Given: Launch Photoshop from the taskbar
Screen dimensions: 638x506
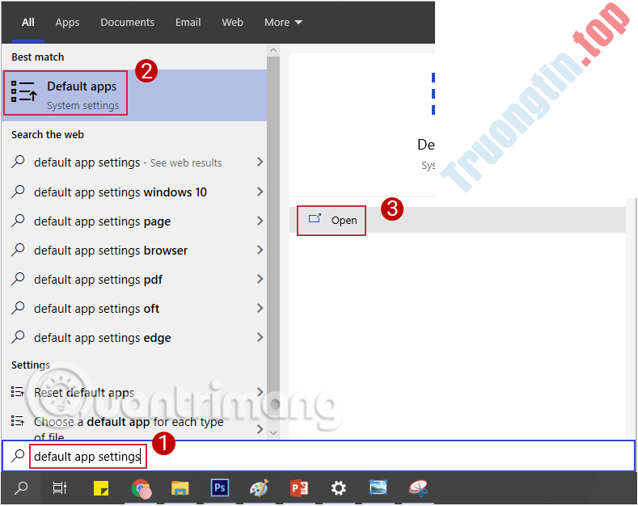Looking at the screenshot, I should [220, 487].
